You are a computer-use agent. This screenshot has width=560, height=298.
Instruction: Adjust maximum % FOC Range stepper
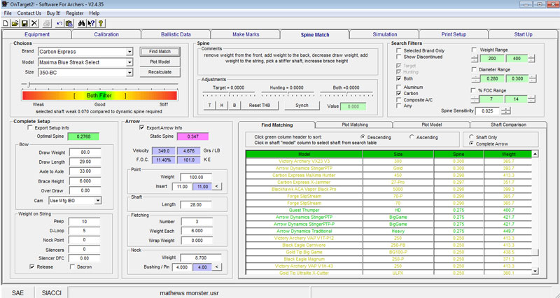(x=531, y=99)
